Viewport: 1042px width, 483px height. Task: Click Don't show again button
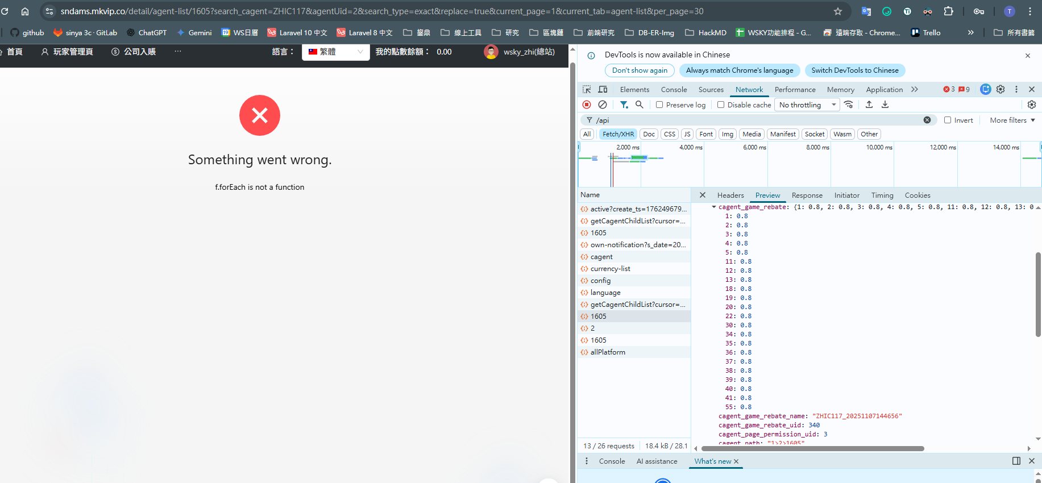click(x=640, y=70)
